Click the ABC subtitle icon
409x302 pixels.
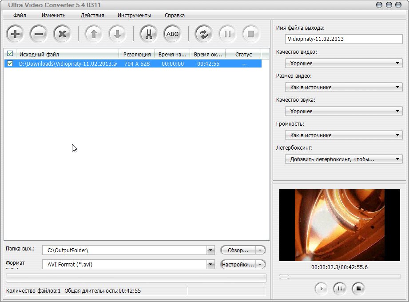(x=172, y=34)
